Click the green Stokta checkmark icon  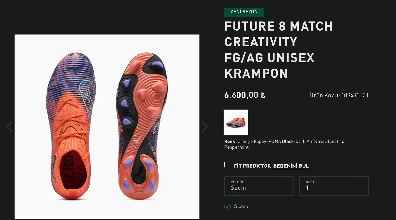tap(228, 207)
